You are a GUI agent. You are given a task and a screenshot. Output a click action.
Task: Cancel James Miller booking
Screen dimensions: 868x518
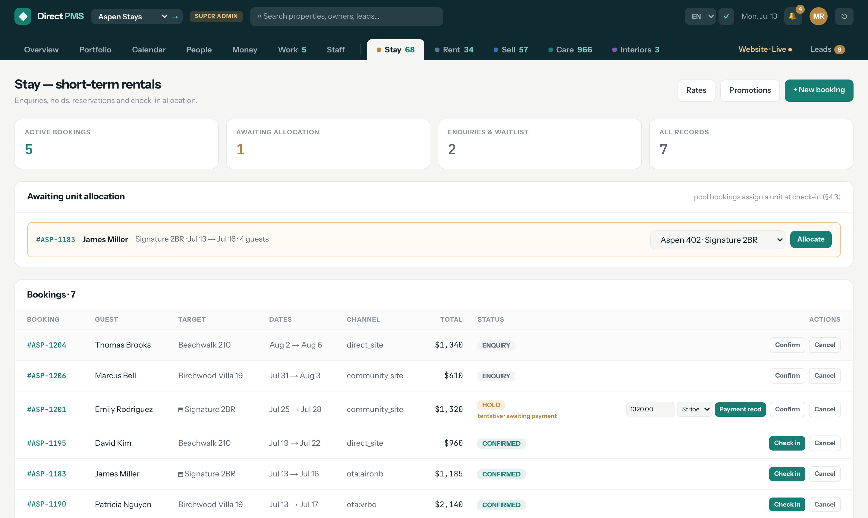pyautogui.click(x=824, y=474)
